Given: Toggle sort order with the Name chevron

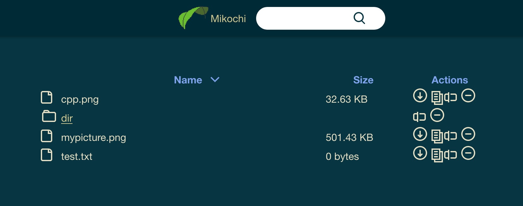Looking at the screenshot, I should 215,80.
